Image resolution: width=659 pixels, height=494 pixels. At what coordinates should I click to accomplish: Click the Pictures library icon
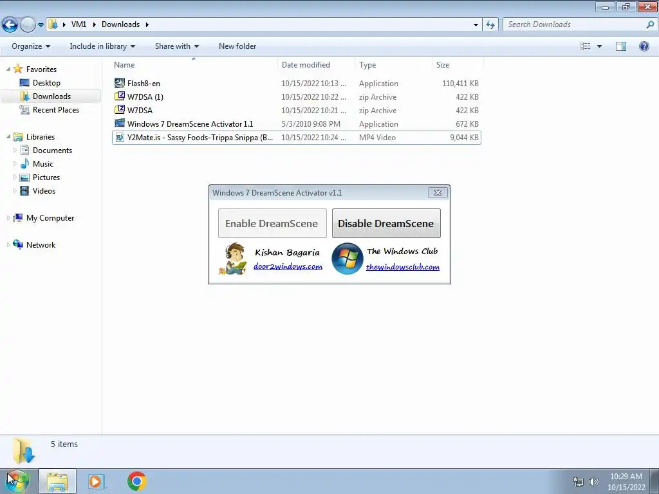tap(25, 178)
